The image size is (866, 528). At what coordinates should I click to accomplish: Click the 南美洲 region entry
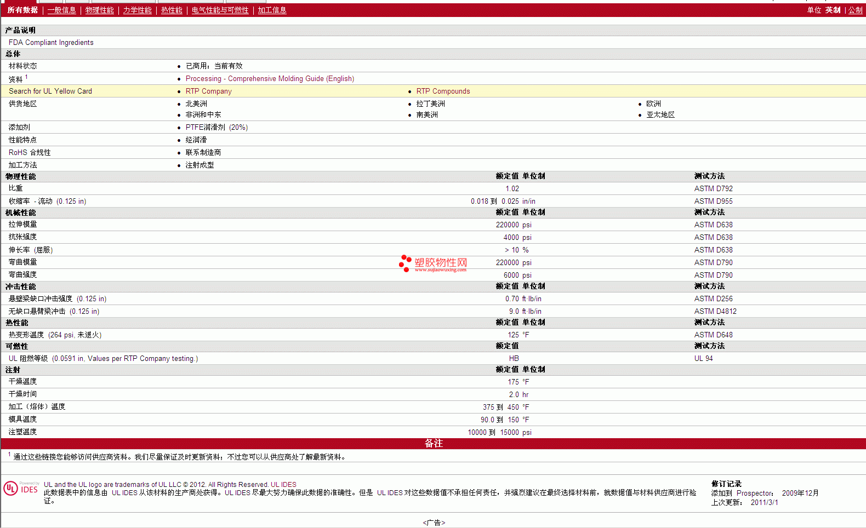coord(427,115)
